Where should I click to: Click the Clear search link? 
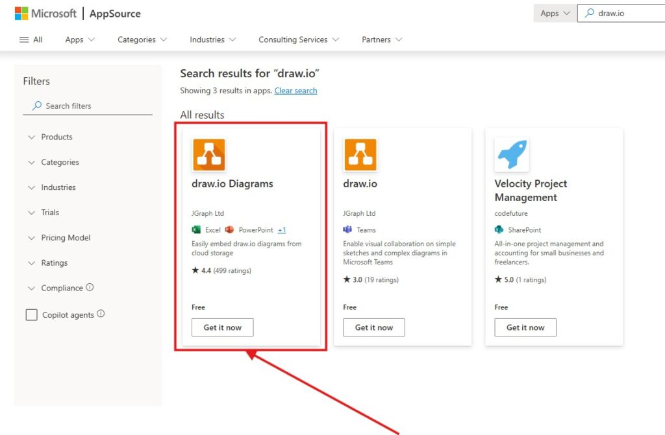pos(295,91)
